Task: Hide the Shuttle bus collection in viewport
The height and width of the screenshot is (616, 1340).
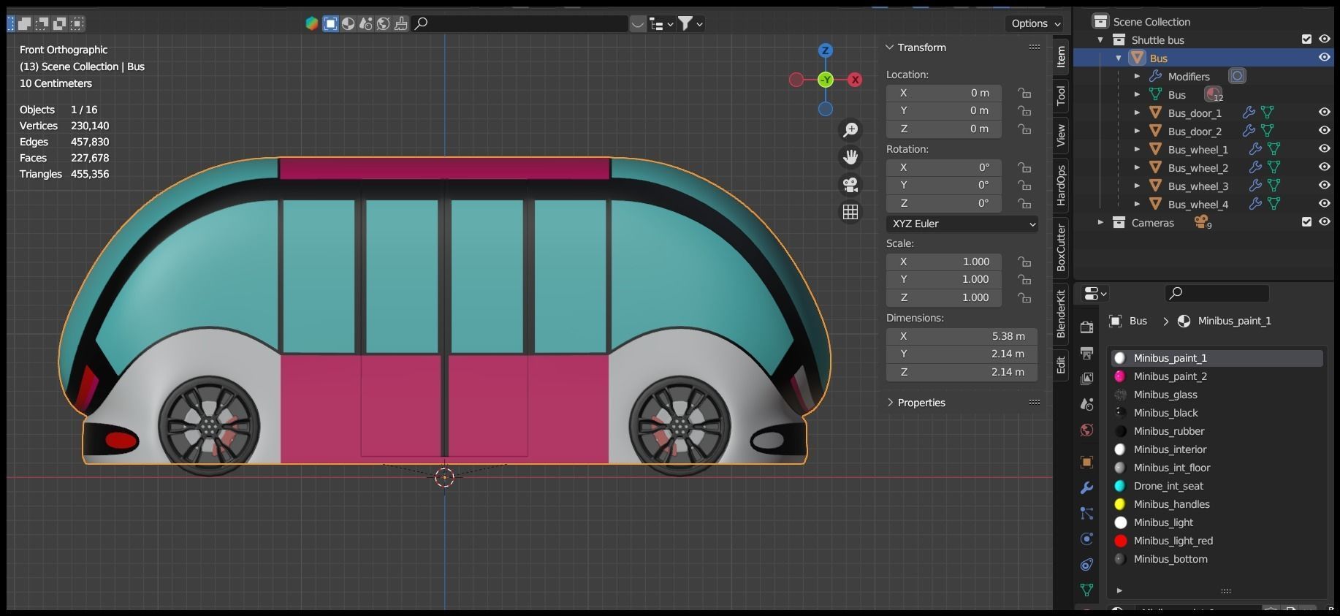Action: pyautogui.click(x=1325, y=39)
